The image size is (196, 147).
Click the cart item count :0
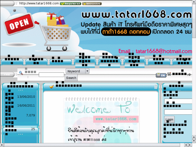click(189, 75)
